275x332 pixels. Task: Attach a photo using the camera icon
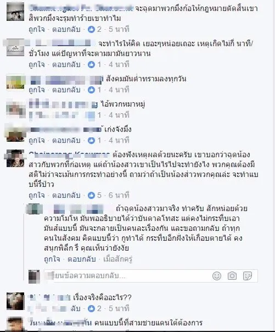[232, 276]
